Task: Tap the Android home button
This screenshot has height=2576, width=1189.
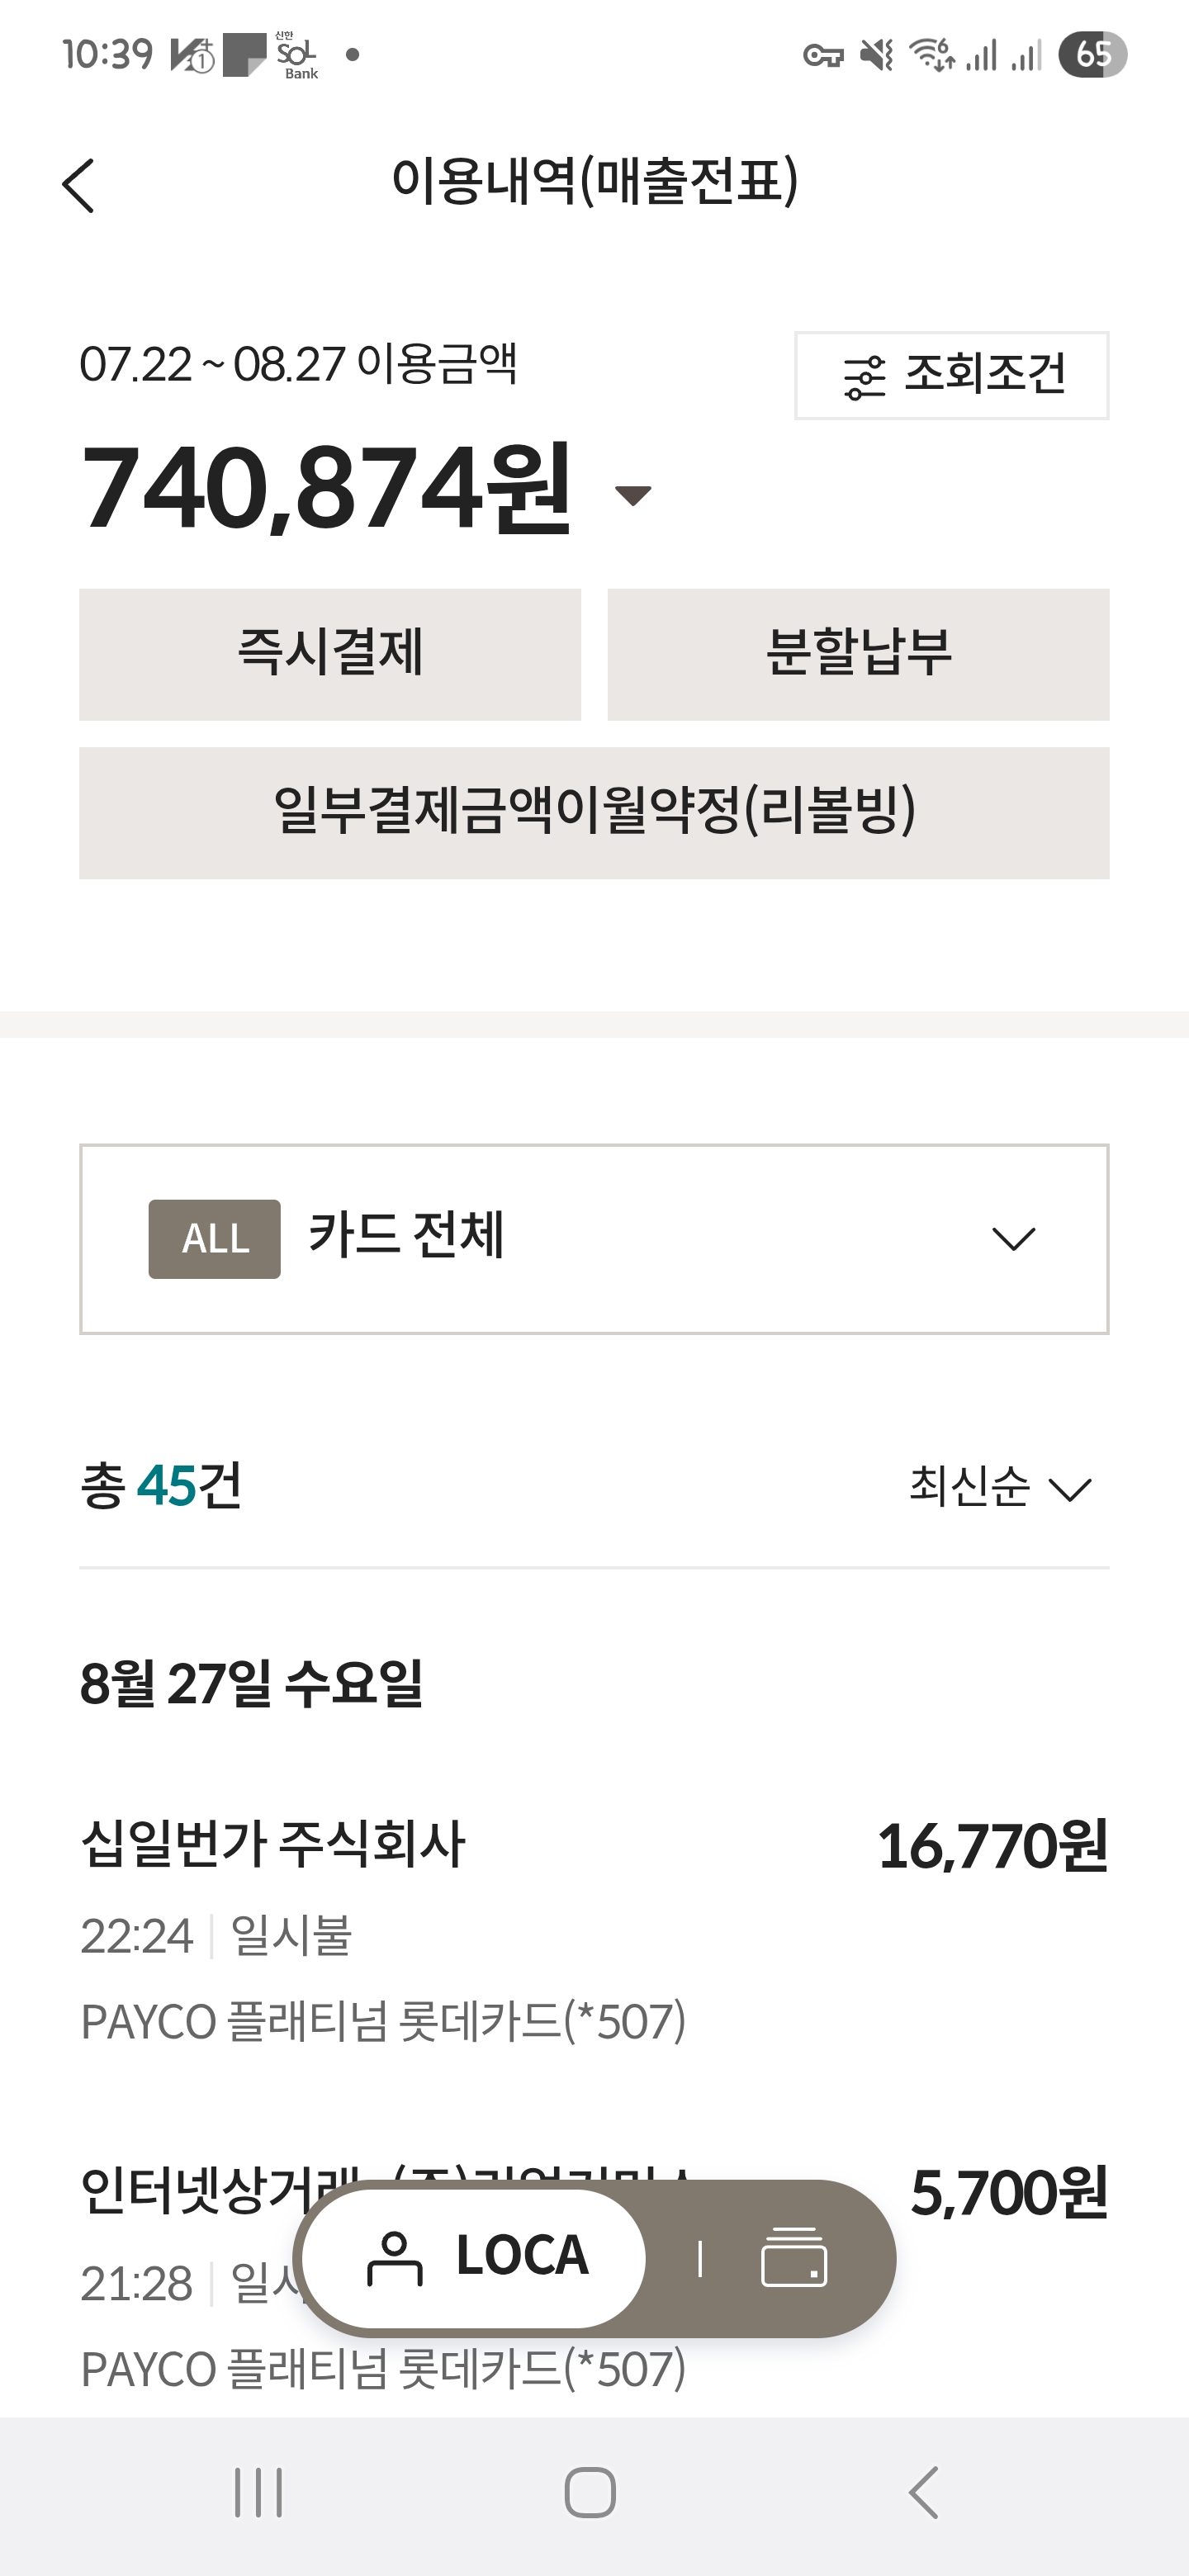Action: 590,2492
